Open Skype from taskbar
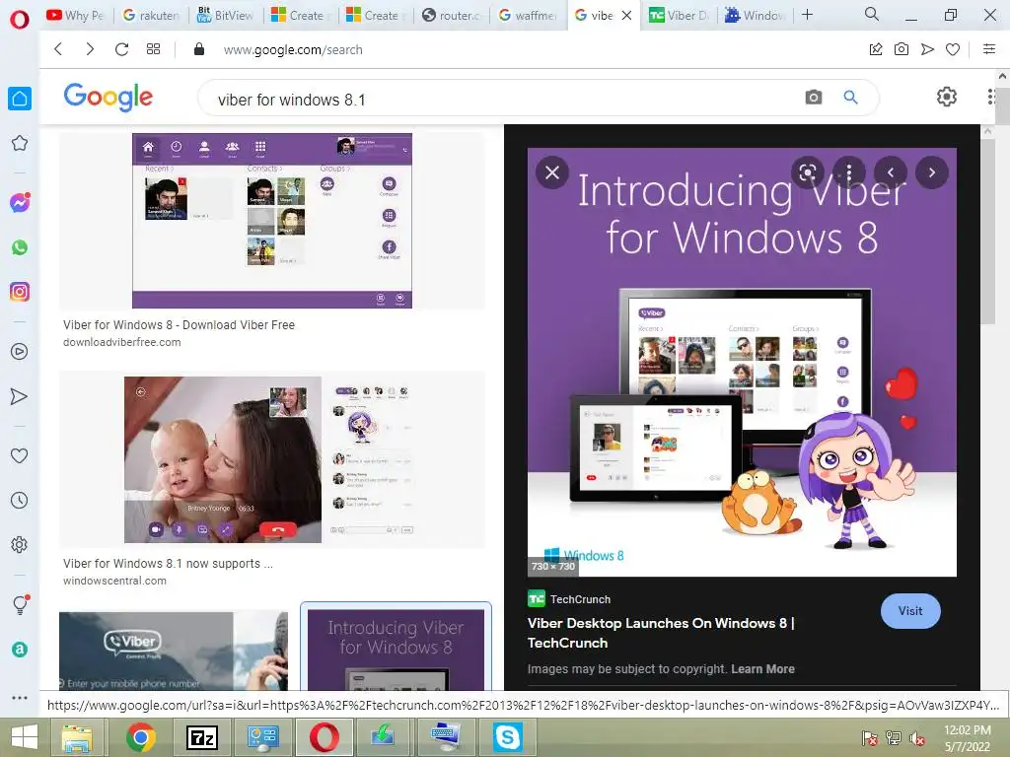The height and width of the screenshot is (757, 1010). [x=508, y=737]
